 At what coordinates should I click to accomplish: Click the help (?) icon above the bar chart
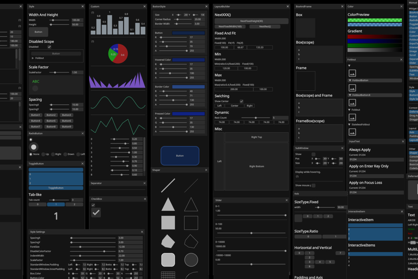point(93,13)
